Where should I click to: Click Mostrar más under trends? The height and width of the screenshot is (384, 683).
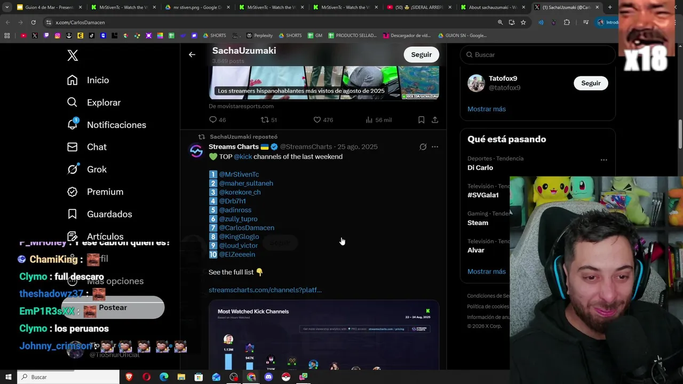pyautogui.click(x=487, y=271)
